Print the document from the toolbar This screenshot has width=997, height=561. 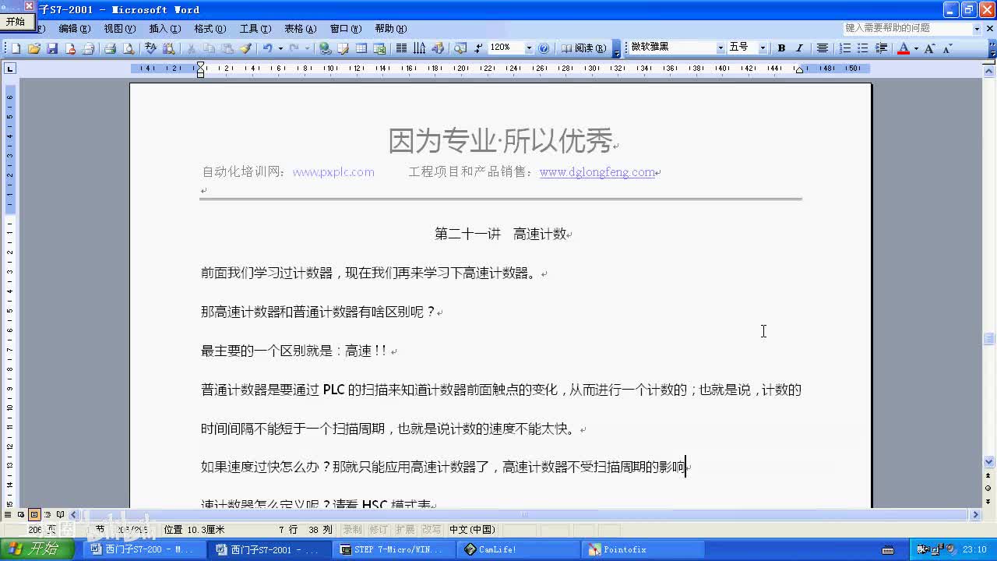click(x=110, y=48)
